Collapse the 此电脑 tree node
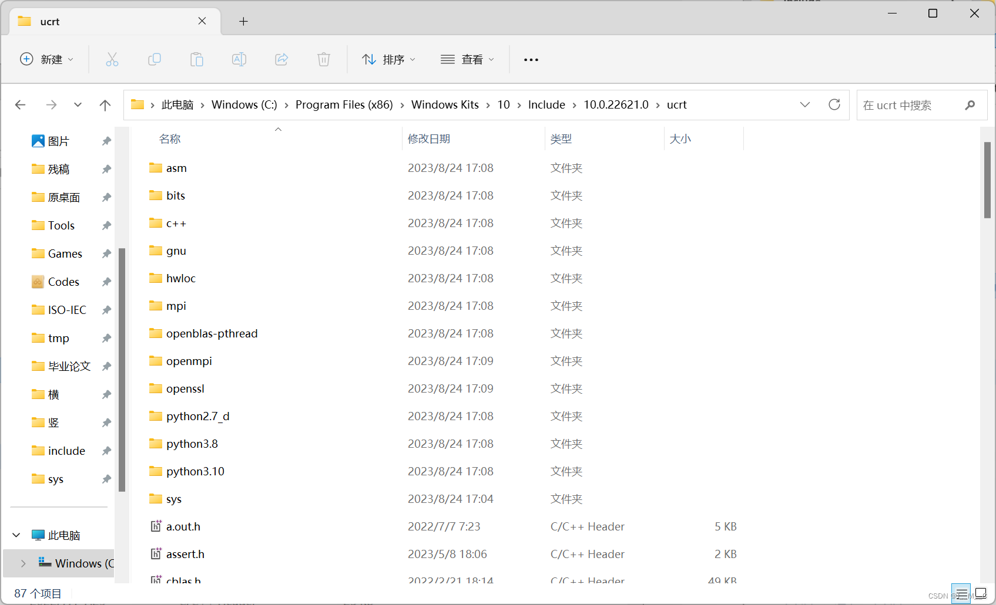The image size is (996, 605). [x=16, y=535]
